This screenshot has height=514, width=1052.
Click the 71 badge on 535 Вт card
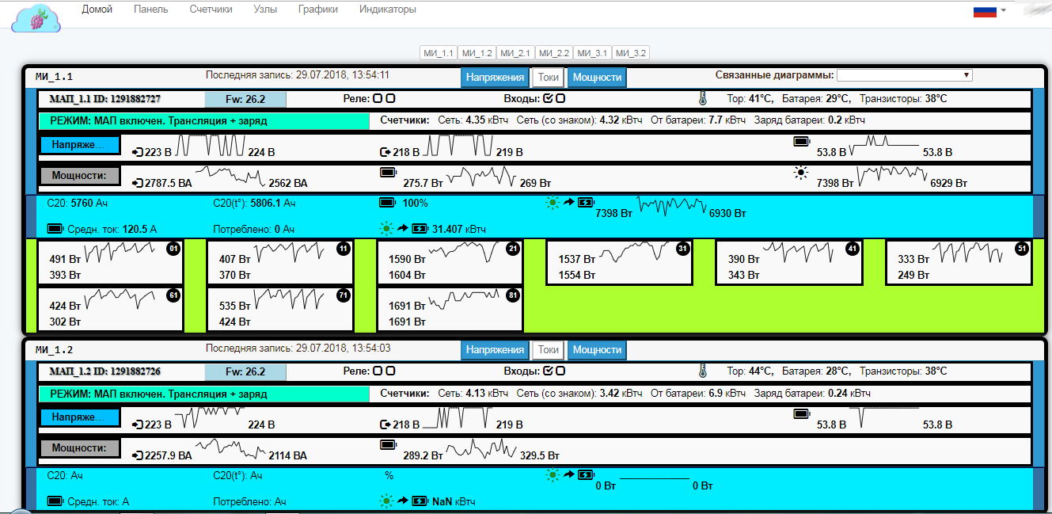[343, 295]
